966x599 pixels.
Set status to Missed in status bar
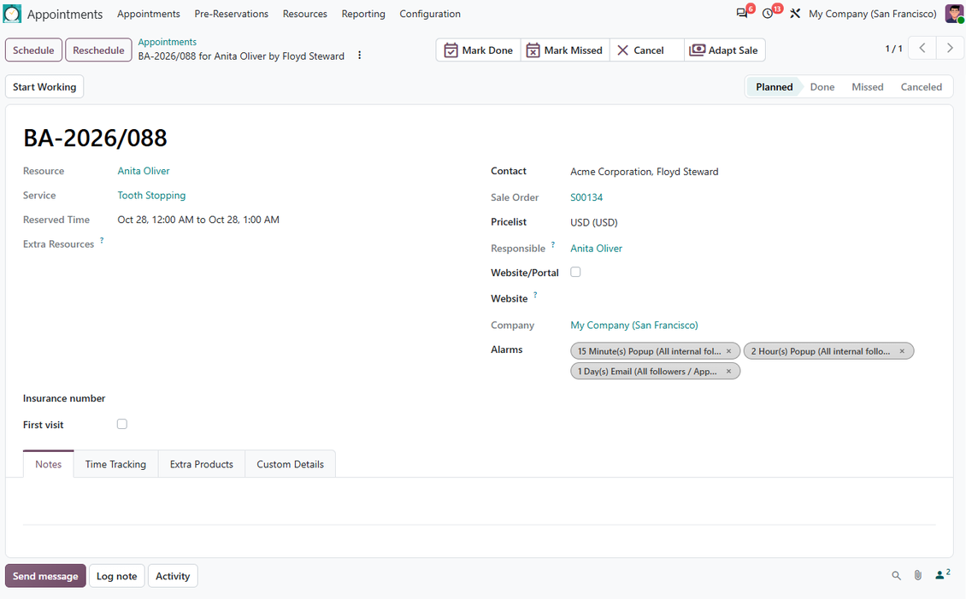click(x=868, y=87)
